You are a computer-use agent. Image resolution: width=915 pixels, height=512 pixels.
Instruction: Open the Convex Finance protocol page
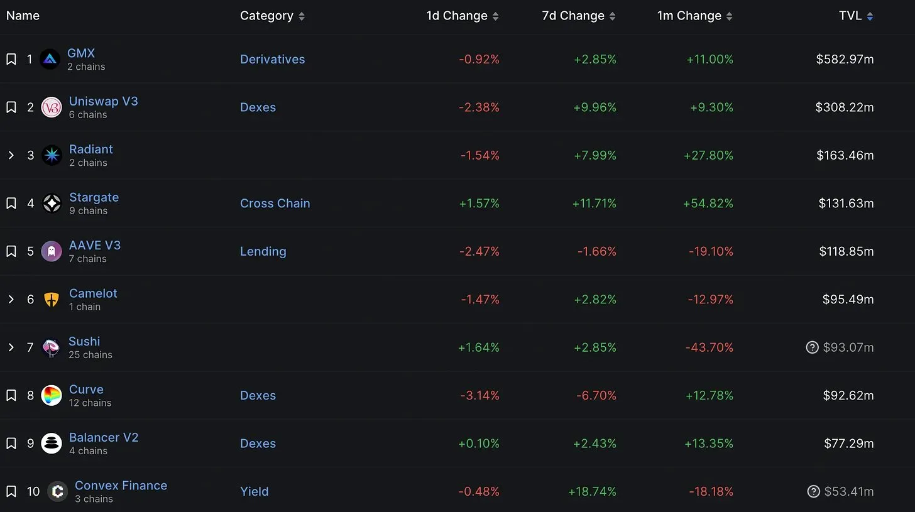pos(121,485)
